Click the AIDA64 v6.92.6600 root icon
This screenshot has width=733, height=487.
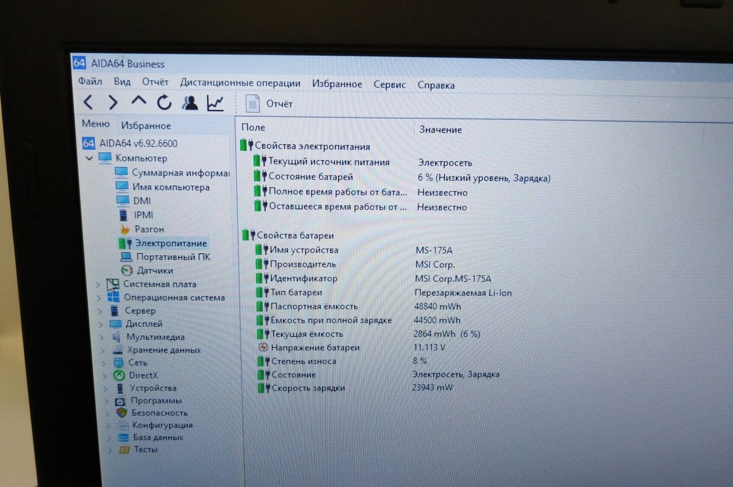click(88, 143)
